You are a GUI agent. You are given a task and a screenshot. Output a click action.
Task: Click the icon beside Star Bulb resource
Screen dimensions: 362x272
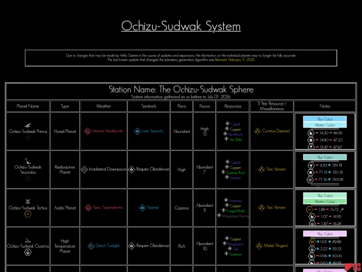[227, 139]
